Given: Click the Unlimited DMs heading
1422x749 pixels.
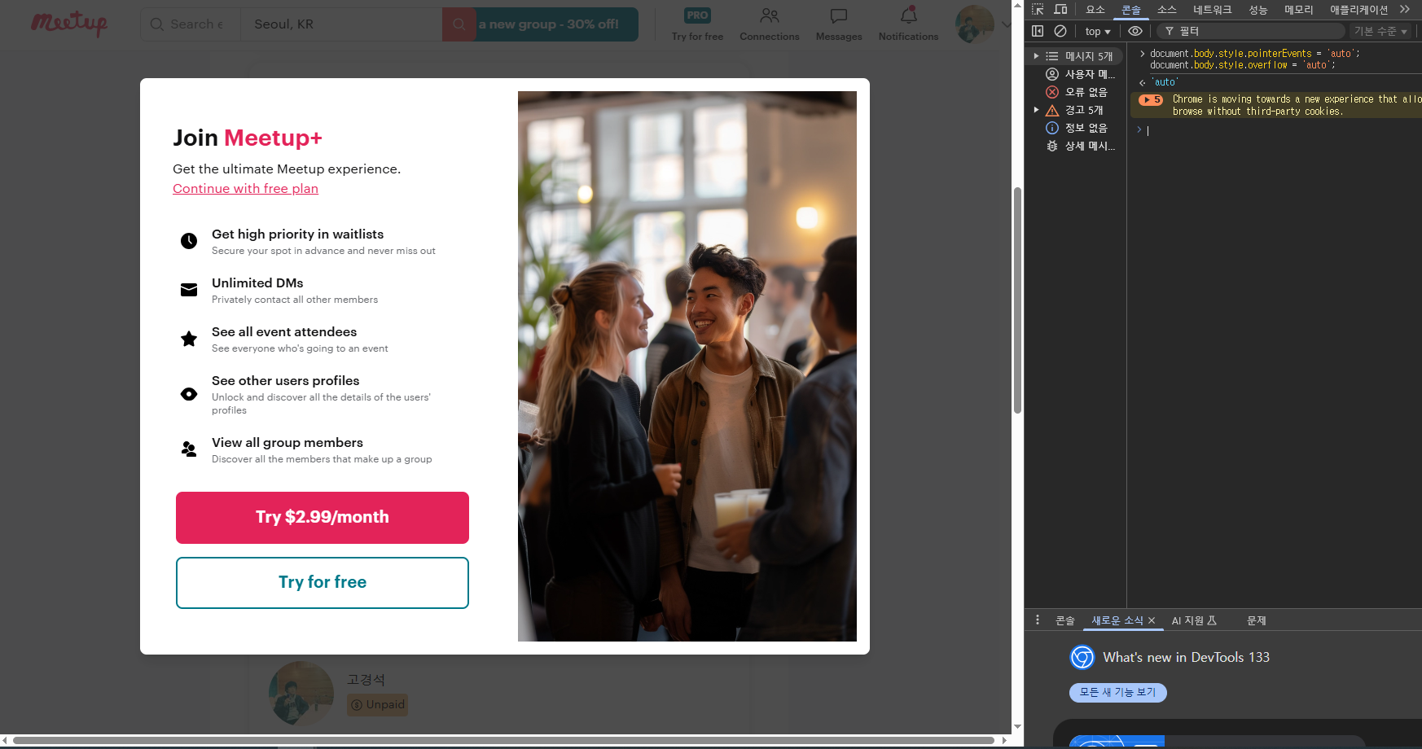Looking at the screenshot, I should pos(257,283).
